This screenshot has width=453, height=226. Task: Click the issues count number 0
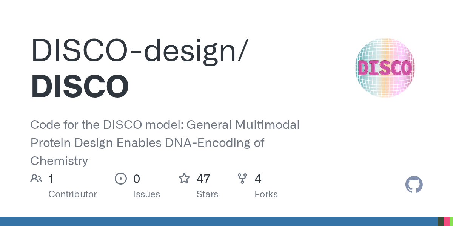(x=136, y=179)
